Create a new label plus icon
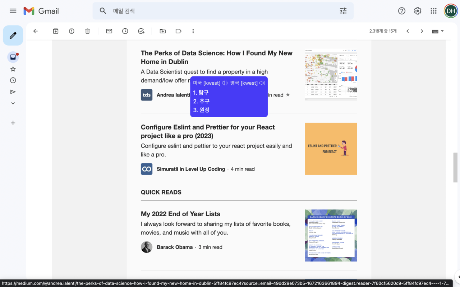 pos(13,123)
